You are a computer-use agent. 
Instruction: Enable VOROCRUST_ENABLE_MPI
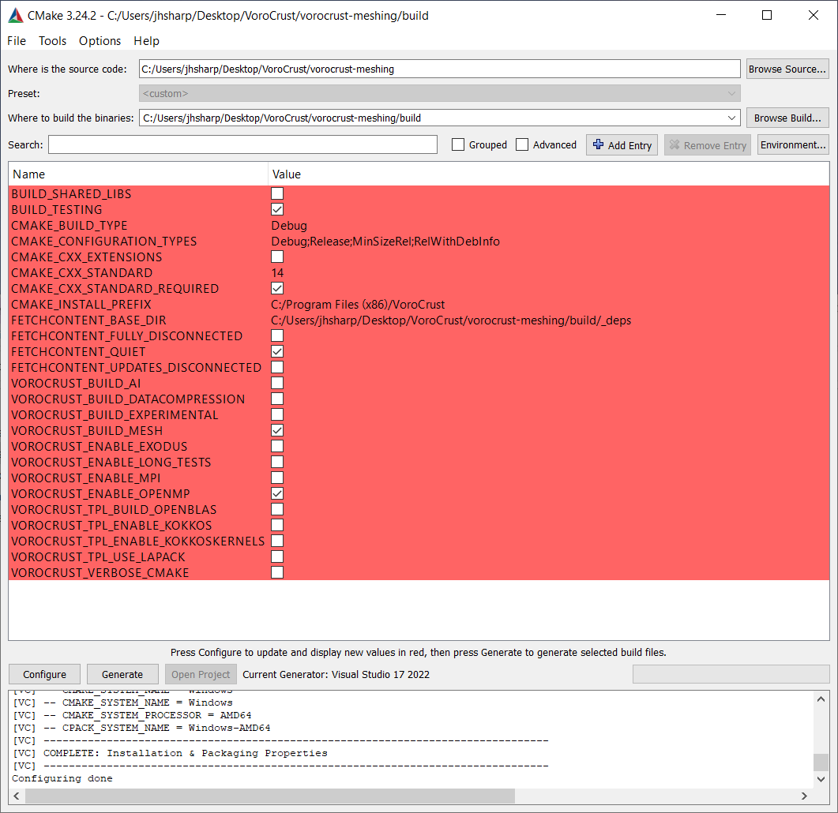pos(276,478)
